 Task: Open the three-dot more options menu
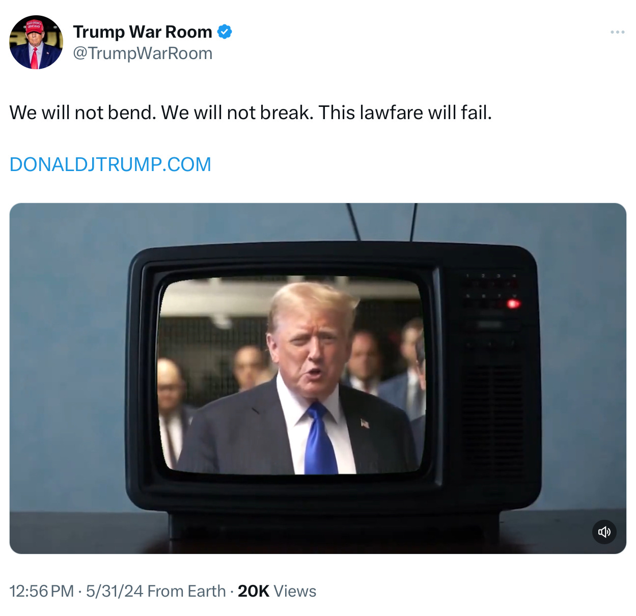617,32
